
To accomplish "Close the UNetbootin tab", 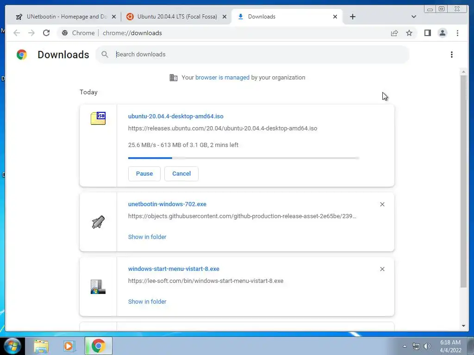I will (x=114, y=17).
